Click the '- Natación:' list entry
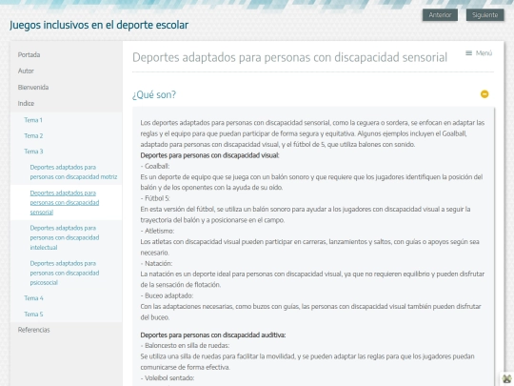The height and width of the screenshot is (386, 514). (x=156, y=263)
